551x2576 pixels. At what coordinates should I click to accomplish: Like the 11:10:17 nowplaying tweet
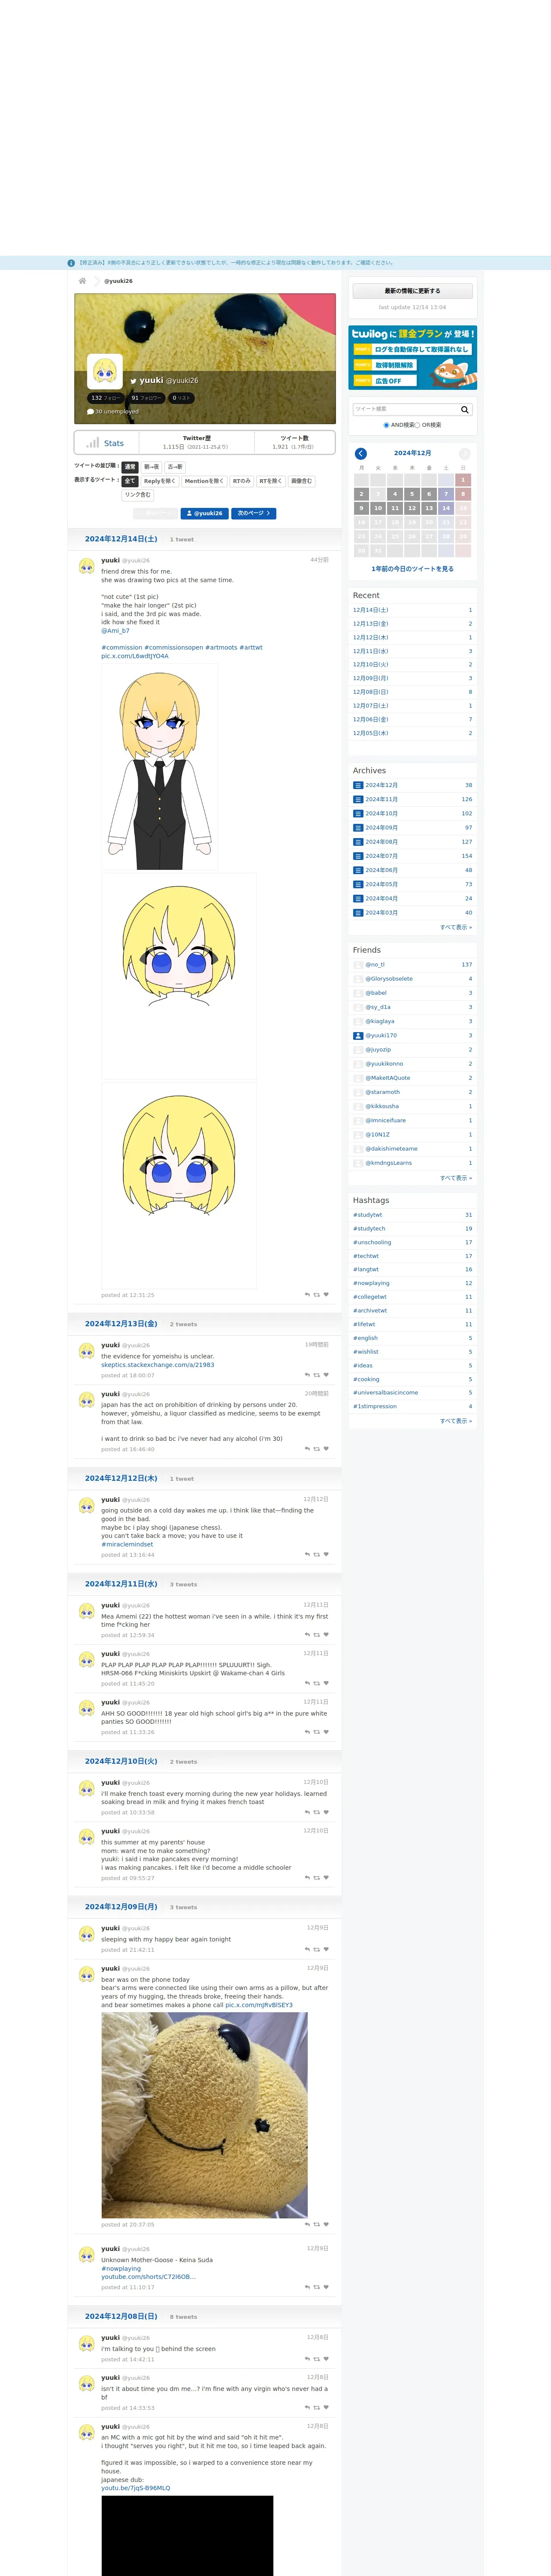pos(326,2287)
